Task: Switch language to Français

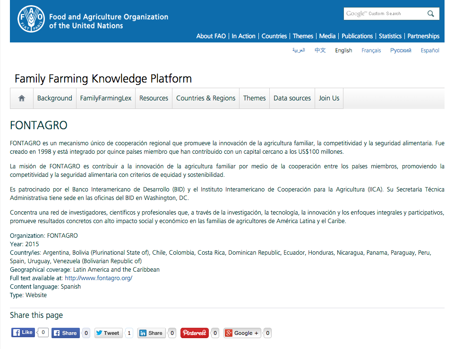Action: pos(371,50)
